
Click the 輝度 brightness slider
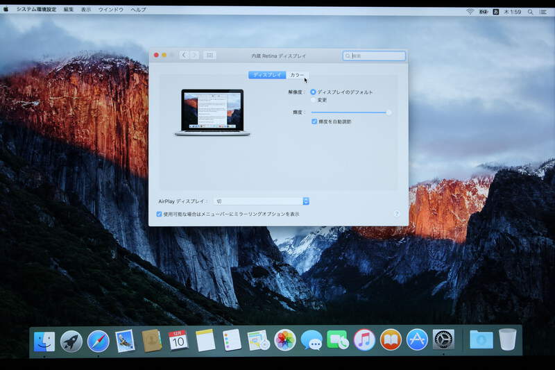coord(350,112)
